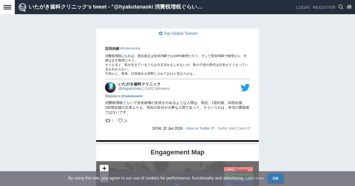Click the retweet icon with count 7
The height and width of the screenshot is (186, 355).
point(108,120)
